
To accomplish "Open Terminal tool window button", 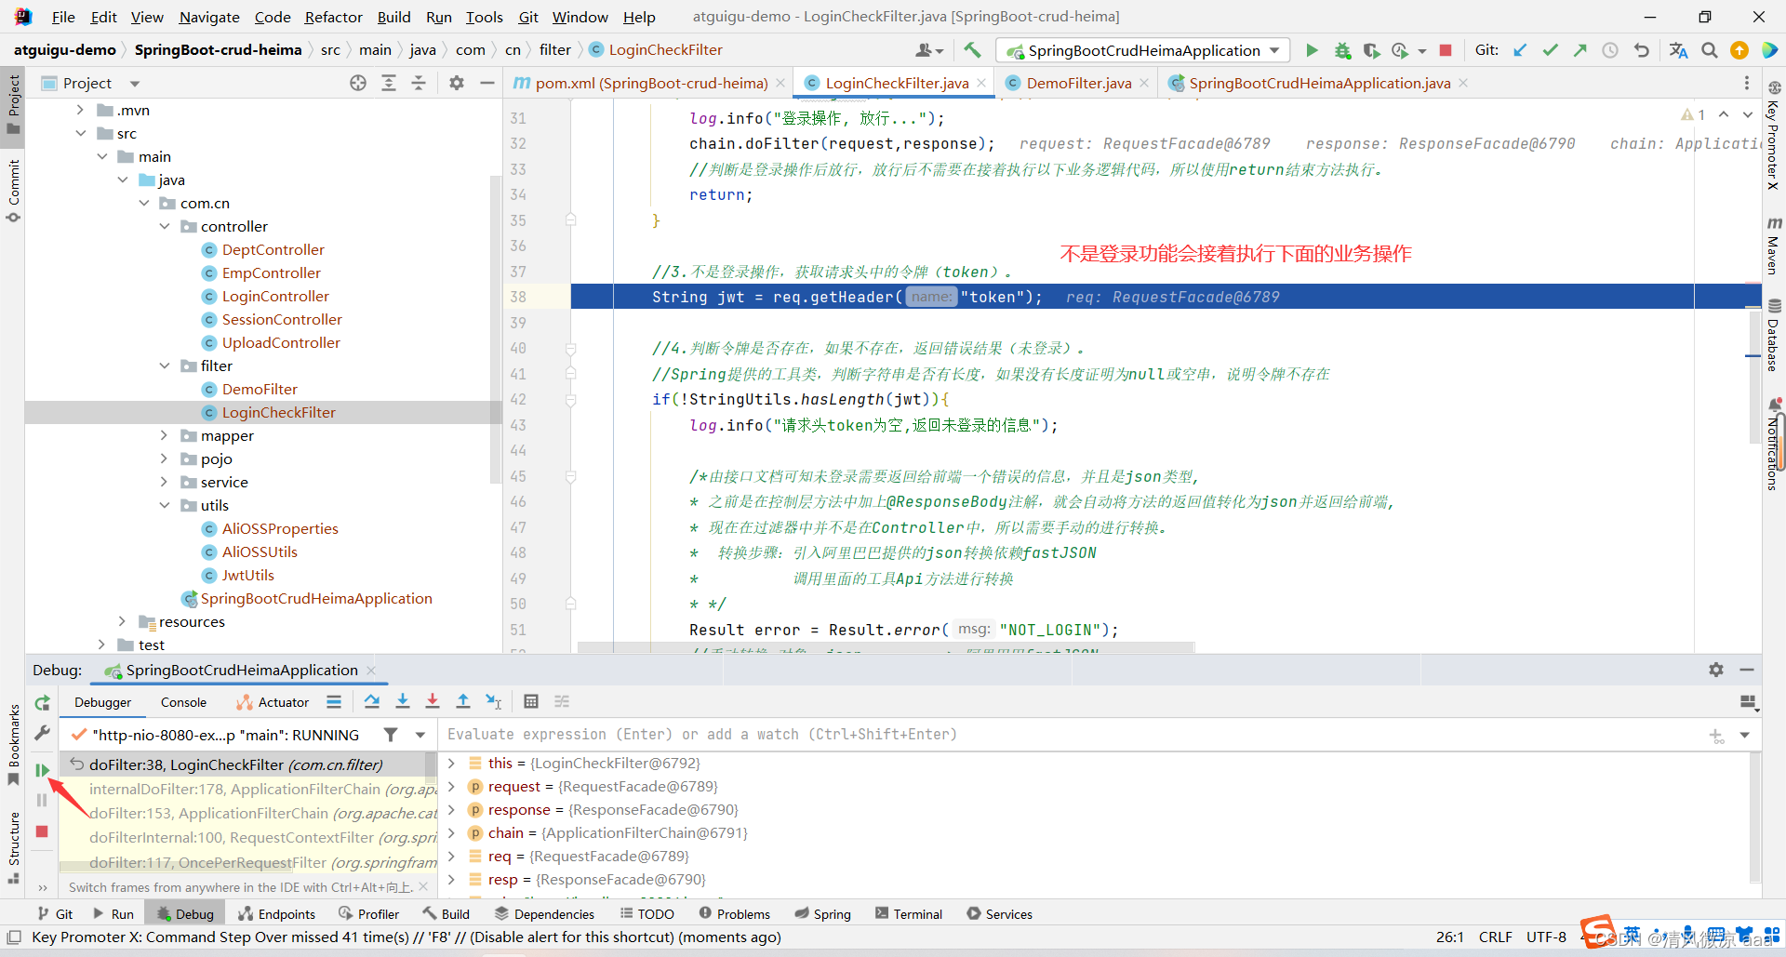I will pyautogui.click(x=909, y=914).
